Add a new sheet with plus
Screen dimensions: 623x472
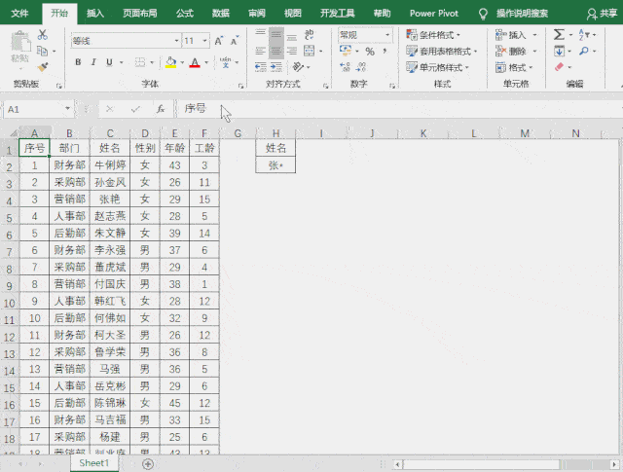[148, 463]
